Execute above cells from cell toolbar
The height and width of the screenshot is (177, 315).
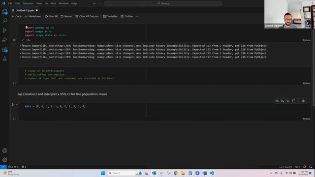pos(283,101)
